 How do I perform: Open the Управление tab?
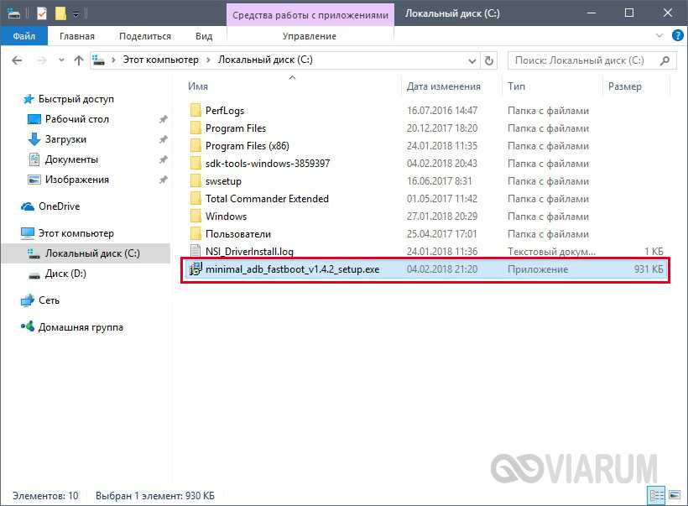tap(309, 36)
